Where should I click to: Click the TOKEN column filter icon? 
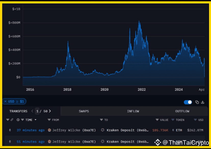[x=173, y=120]
